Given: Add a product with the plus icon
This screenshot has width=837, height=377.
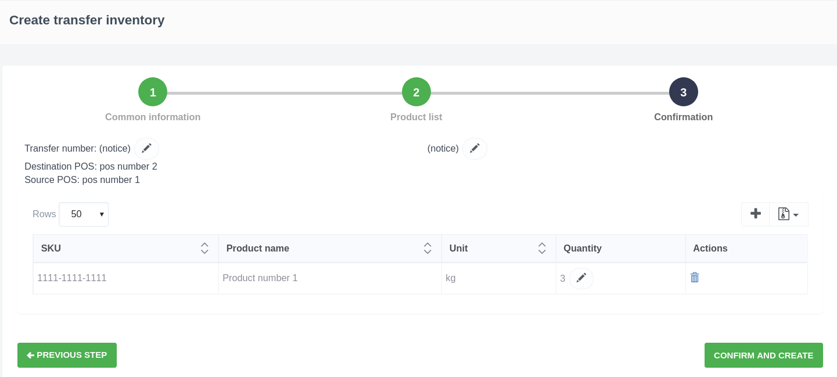Looking at the screenshot, I should pos(755,214).
